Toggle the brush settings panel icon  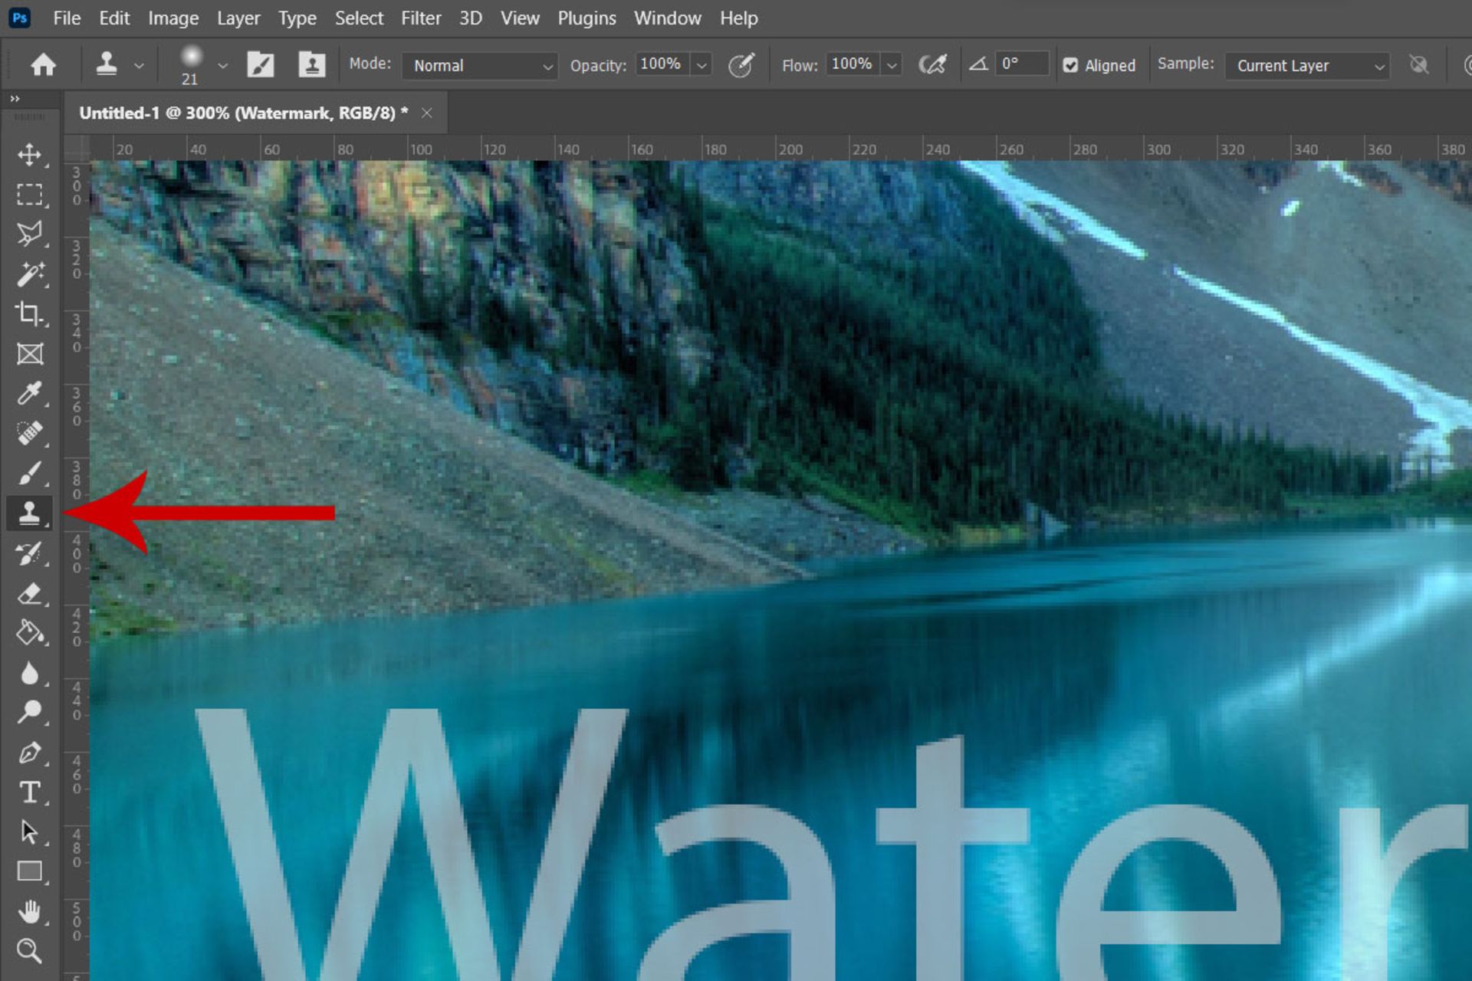pos(261,65)
